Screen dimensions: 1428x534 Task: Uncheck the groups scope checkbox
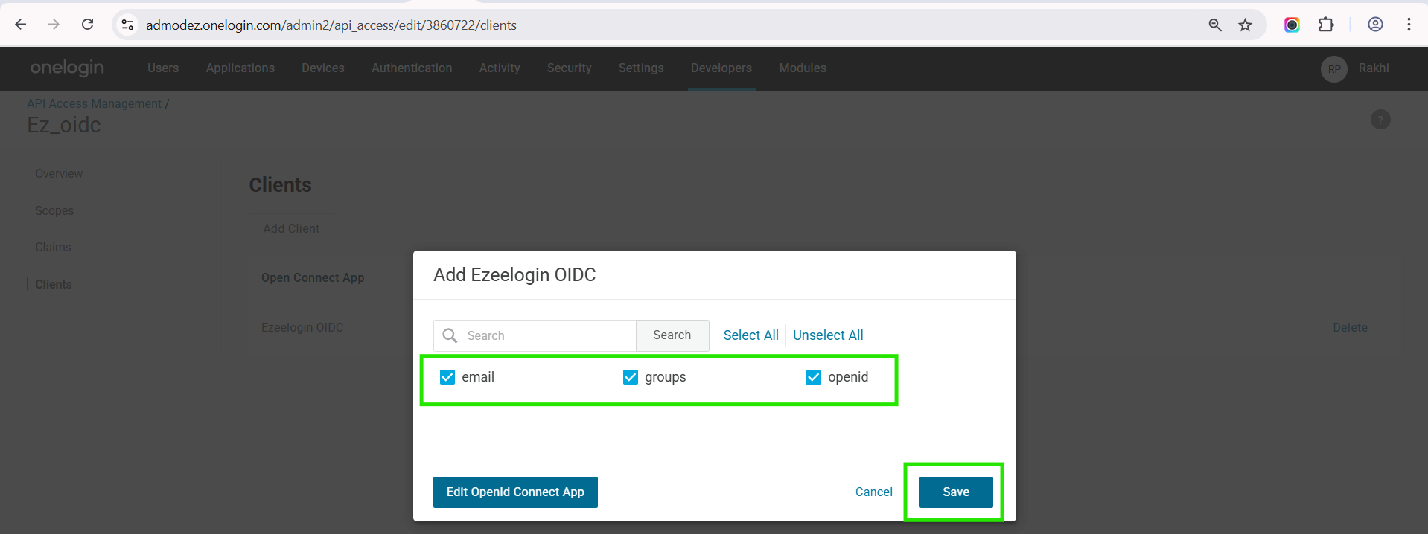click(x=631, y=377)
